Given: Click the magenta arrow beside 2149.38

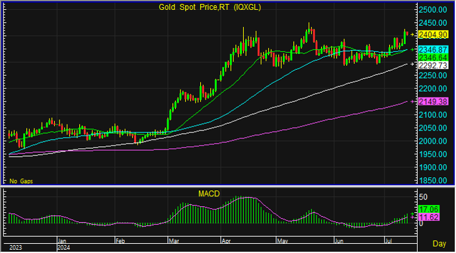Looking at the screenshot, I should coord(412,101).
